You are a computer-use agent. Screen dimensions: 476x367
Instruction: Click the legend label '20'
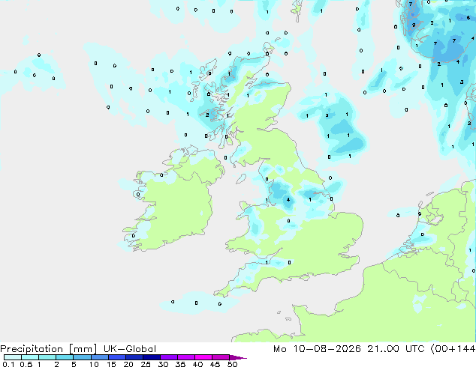128,364
